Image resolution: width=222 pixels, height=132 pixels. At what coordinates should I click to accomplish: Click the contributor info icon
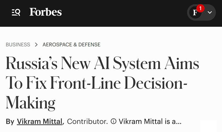click(113, 121)
